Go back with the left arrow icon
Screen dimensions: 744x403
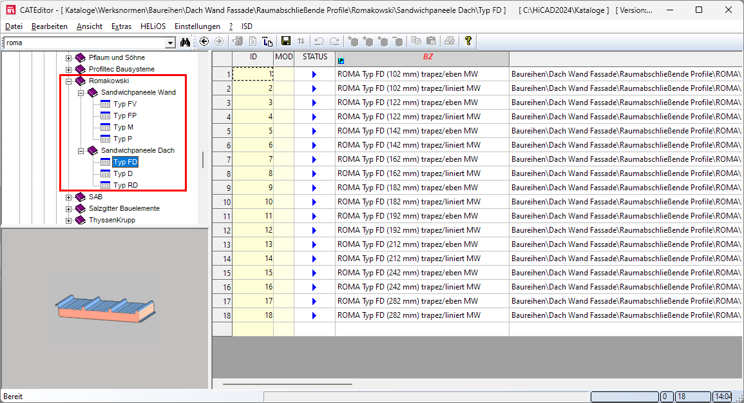tap(204, 41)
